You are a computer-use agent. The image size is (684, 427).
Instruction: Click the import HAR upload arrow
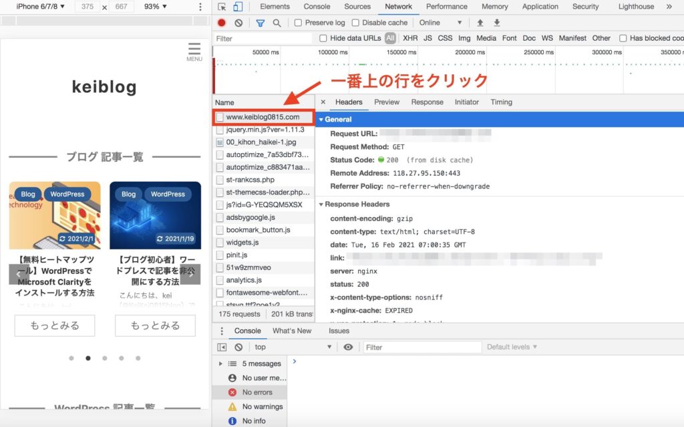480,23
